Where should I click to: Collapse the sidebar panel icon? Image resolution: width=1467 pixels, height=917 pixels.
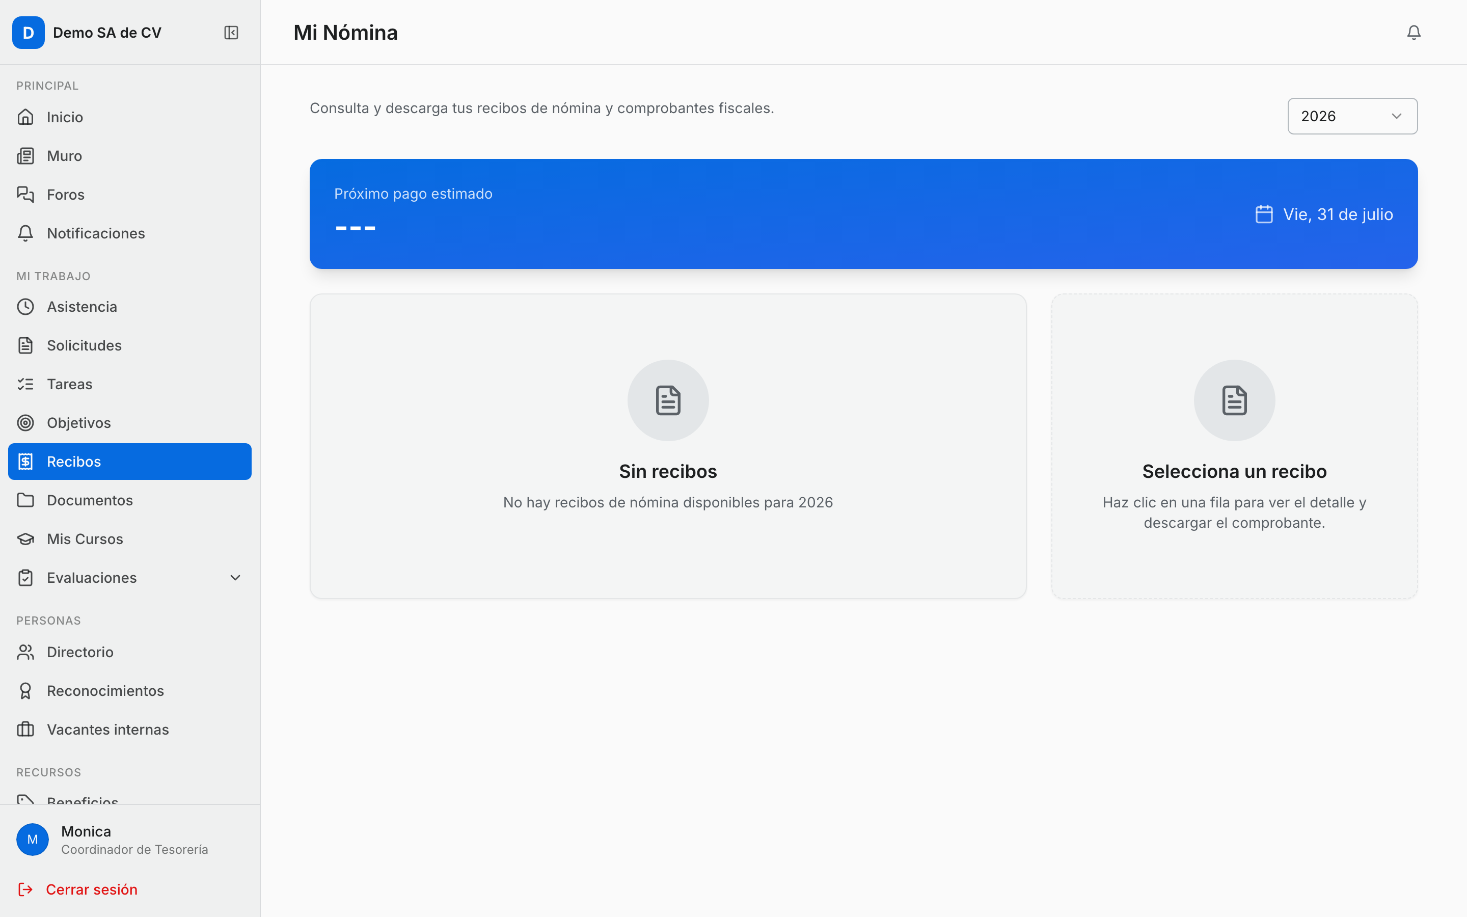pyautogui.click(x=231, y=33)
